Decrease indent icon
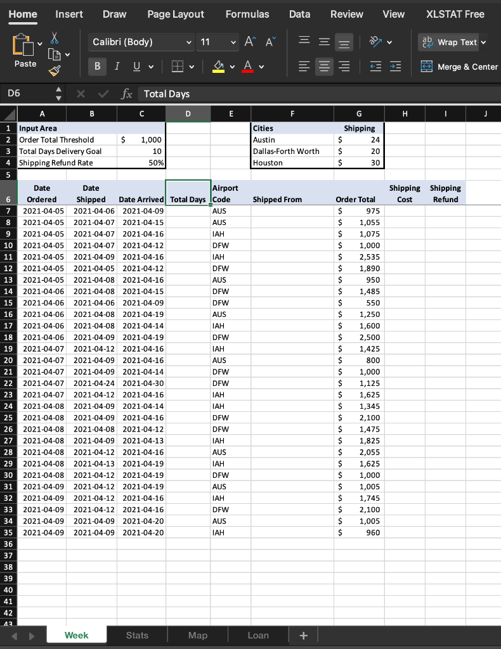 pos(375,66)
